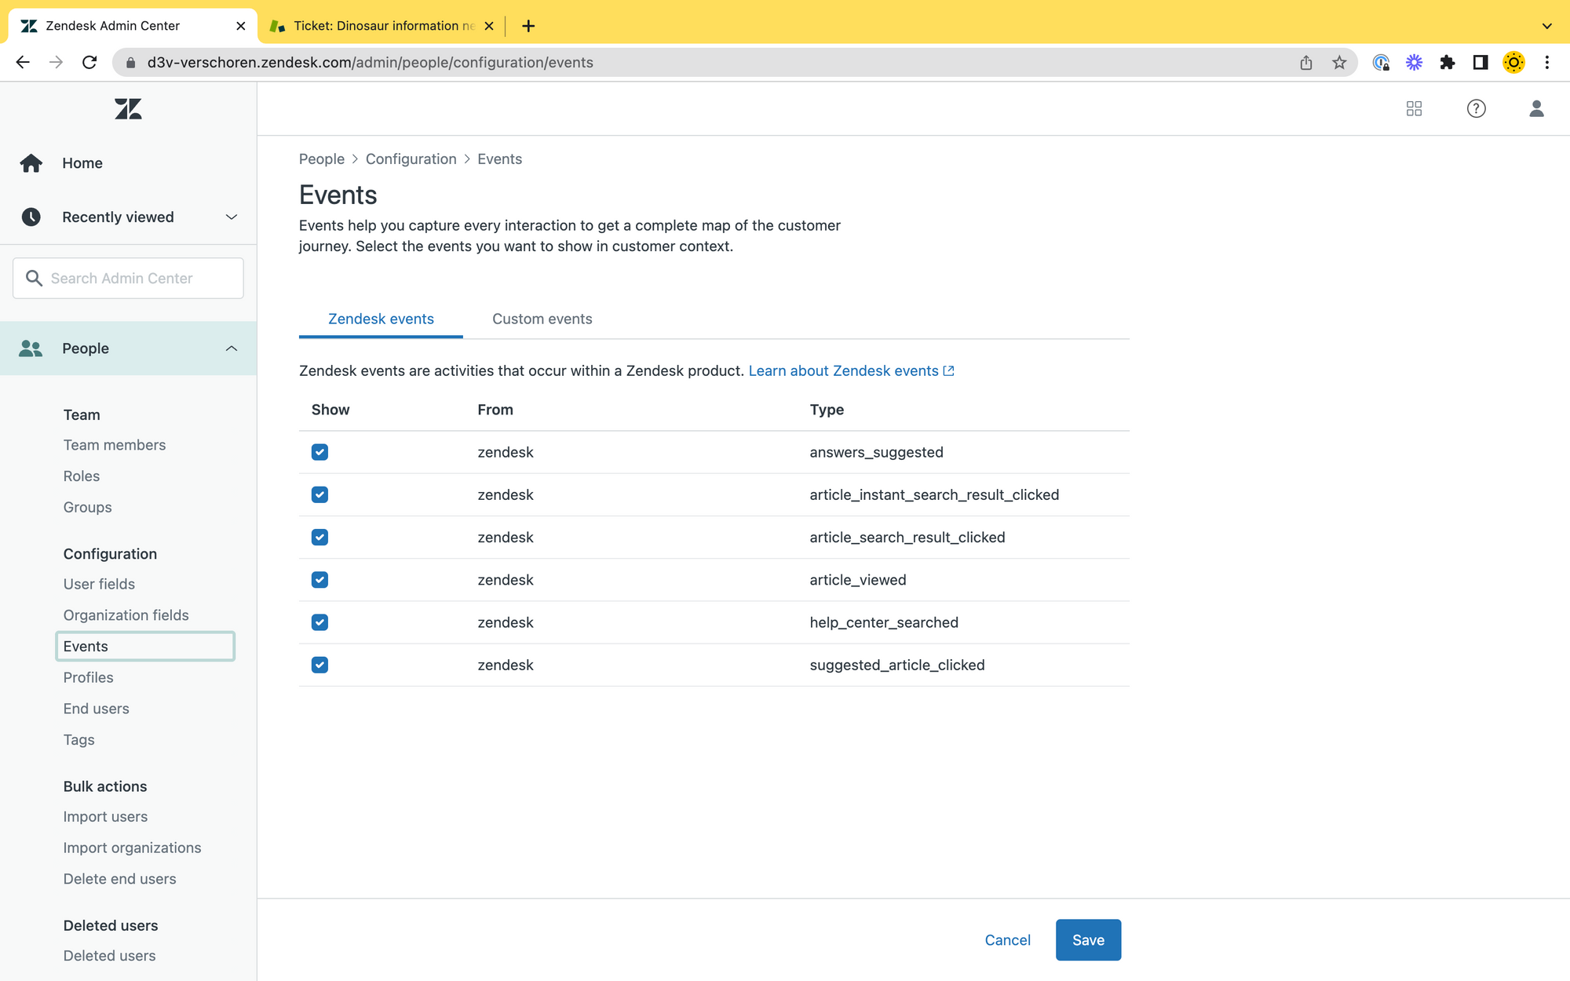This screenshot has width=1570, height=981.
Task: Click the Save button
Action: (1087, 940)
